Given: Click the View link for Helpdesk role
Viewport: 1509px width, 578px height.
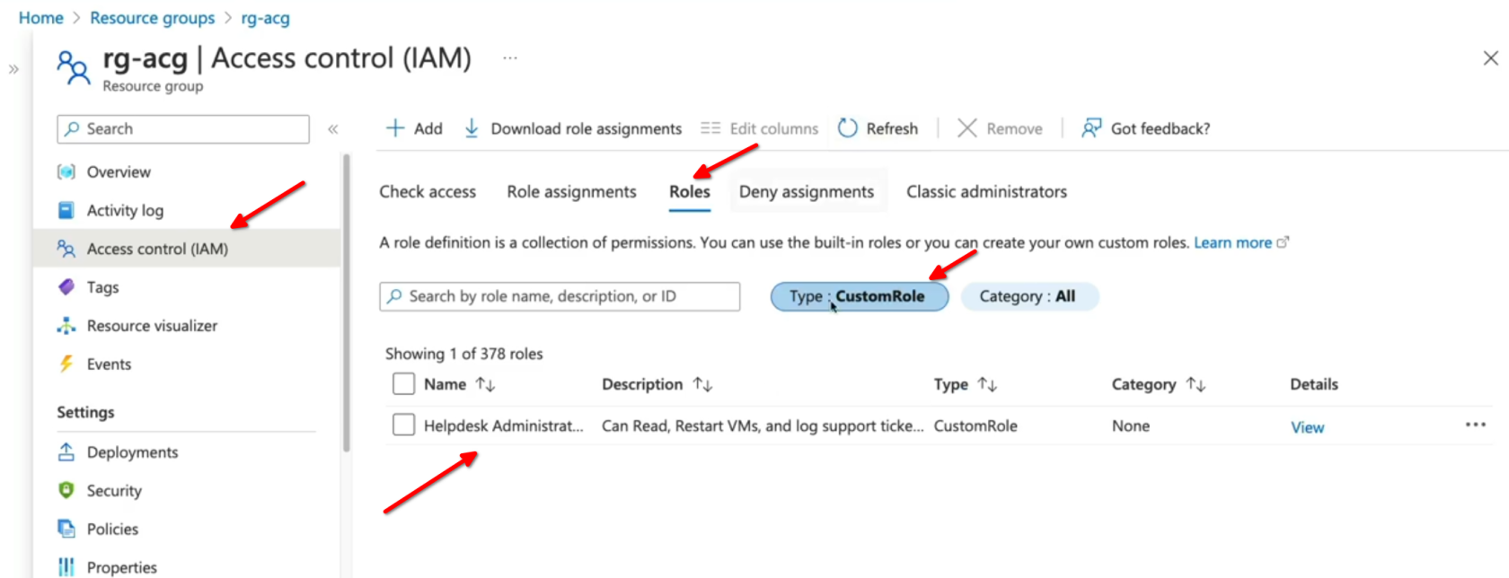Looking at the screenshot, I should 1307,427.
